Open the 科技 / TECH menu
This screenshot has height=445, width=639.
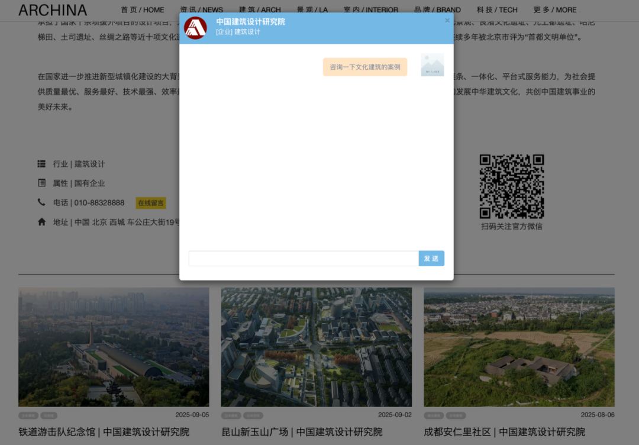coord(497,10)
